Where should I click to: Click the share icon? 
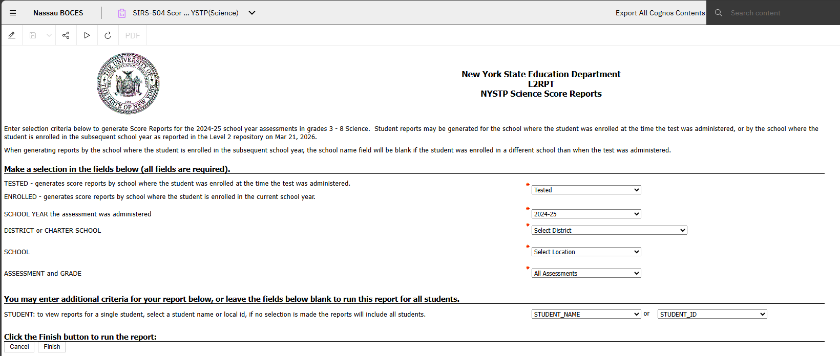coord(66,35)
